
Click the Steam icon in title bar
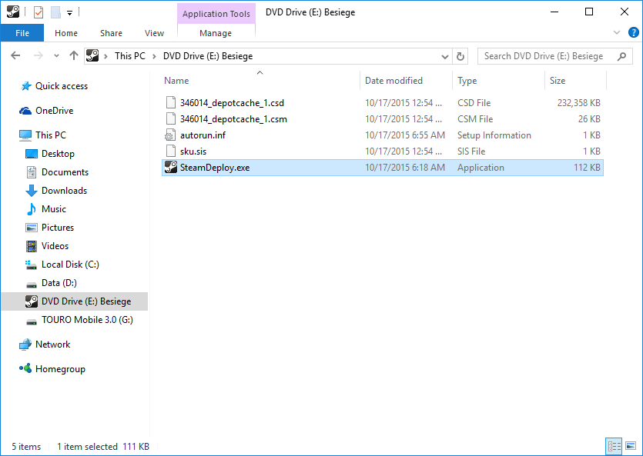[x=13, y=12]
